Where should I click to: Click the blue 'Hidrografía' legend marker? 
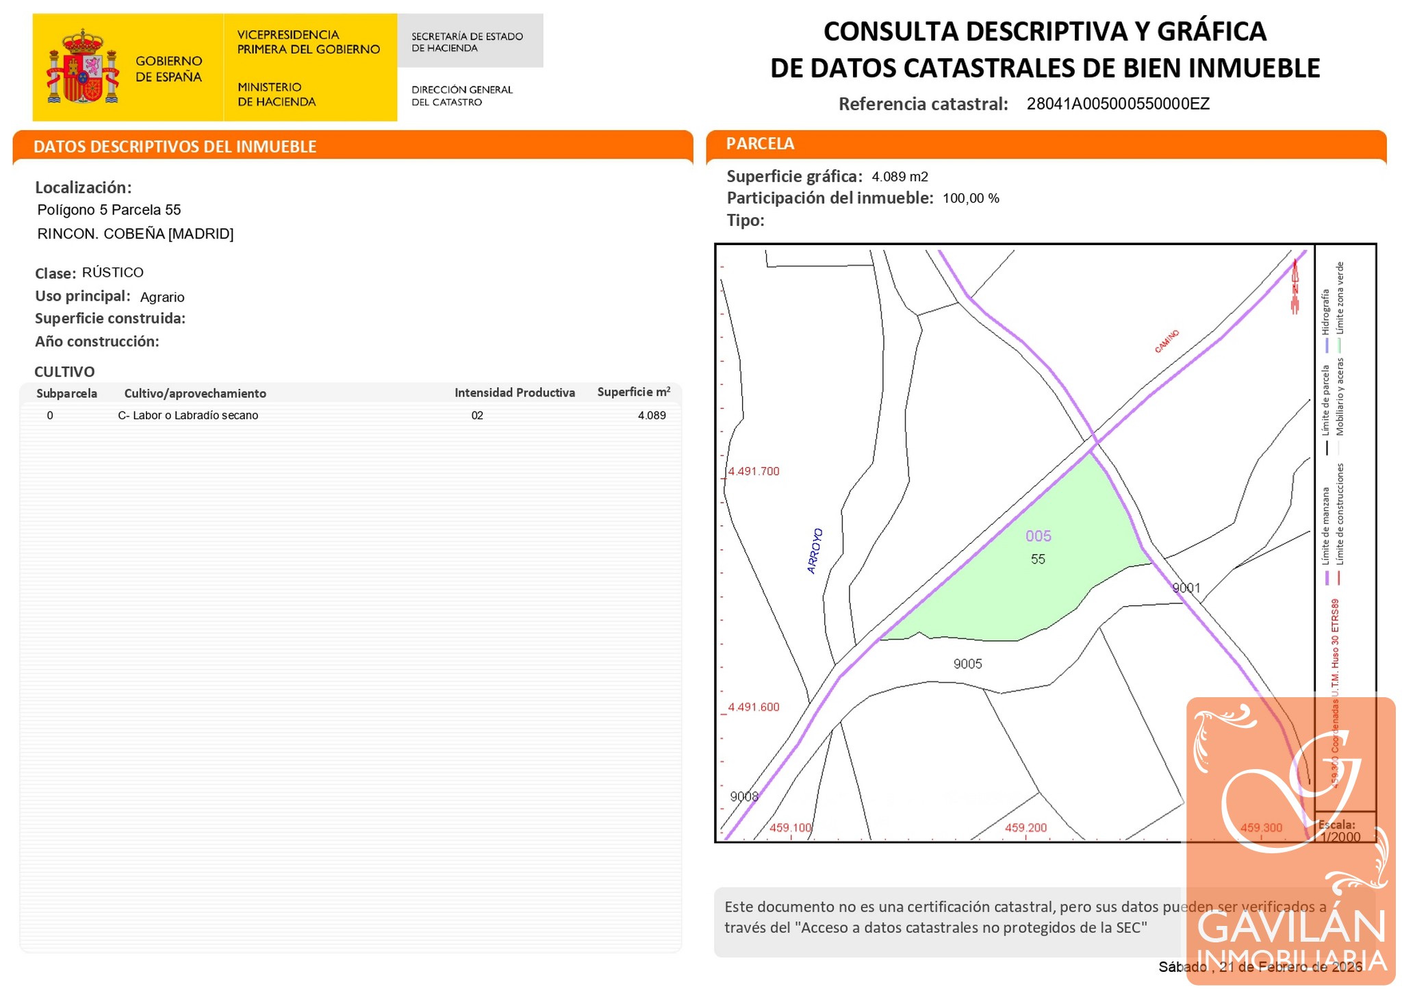(1326, 344)
